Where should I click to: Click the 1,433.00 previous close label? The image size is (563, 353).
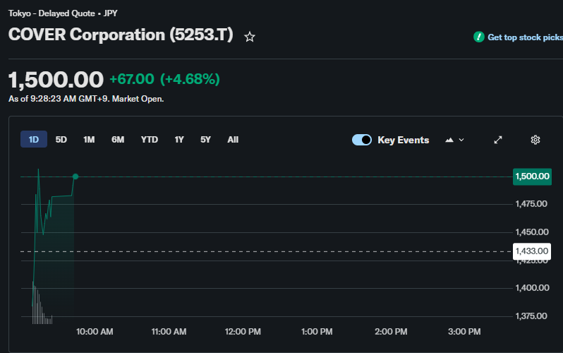[x=532, y=251]
